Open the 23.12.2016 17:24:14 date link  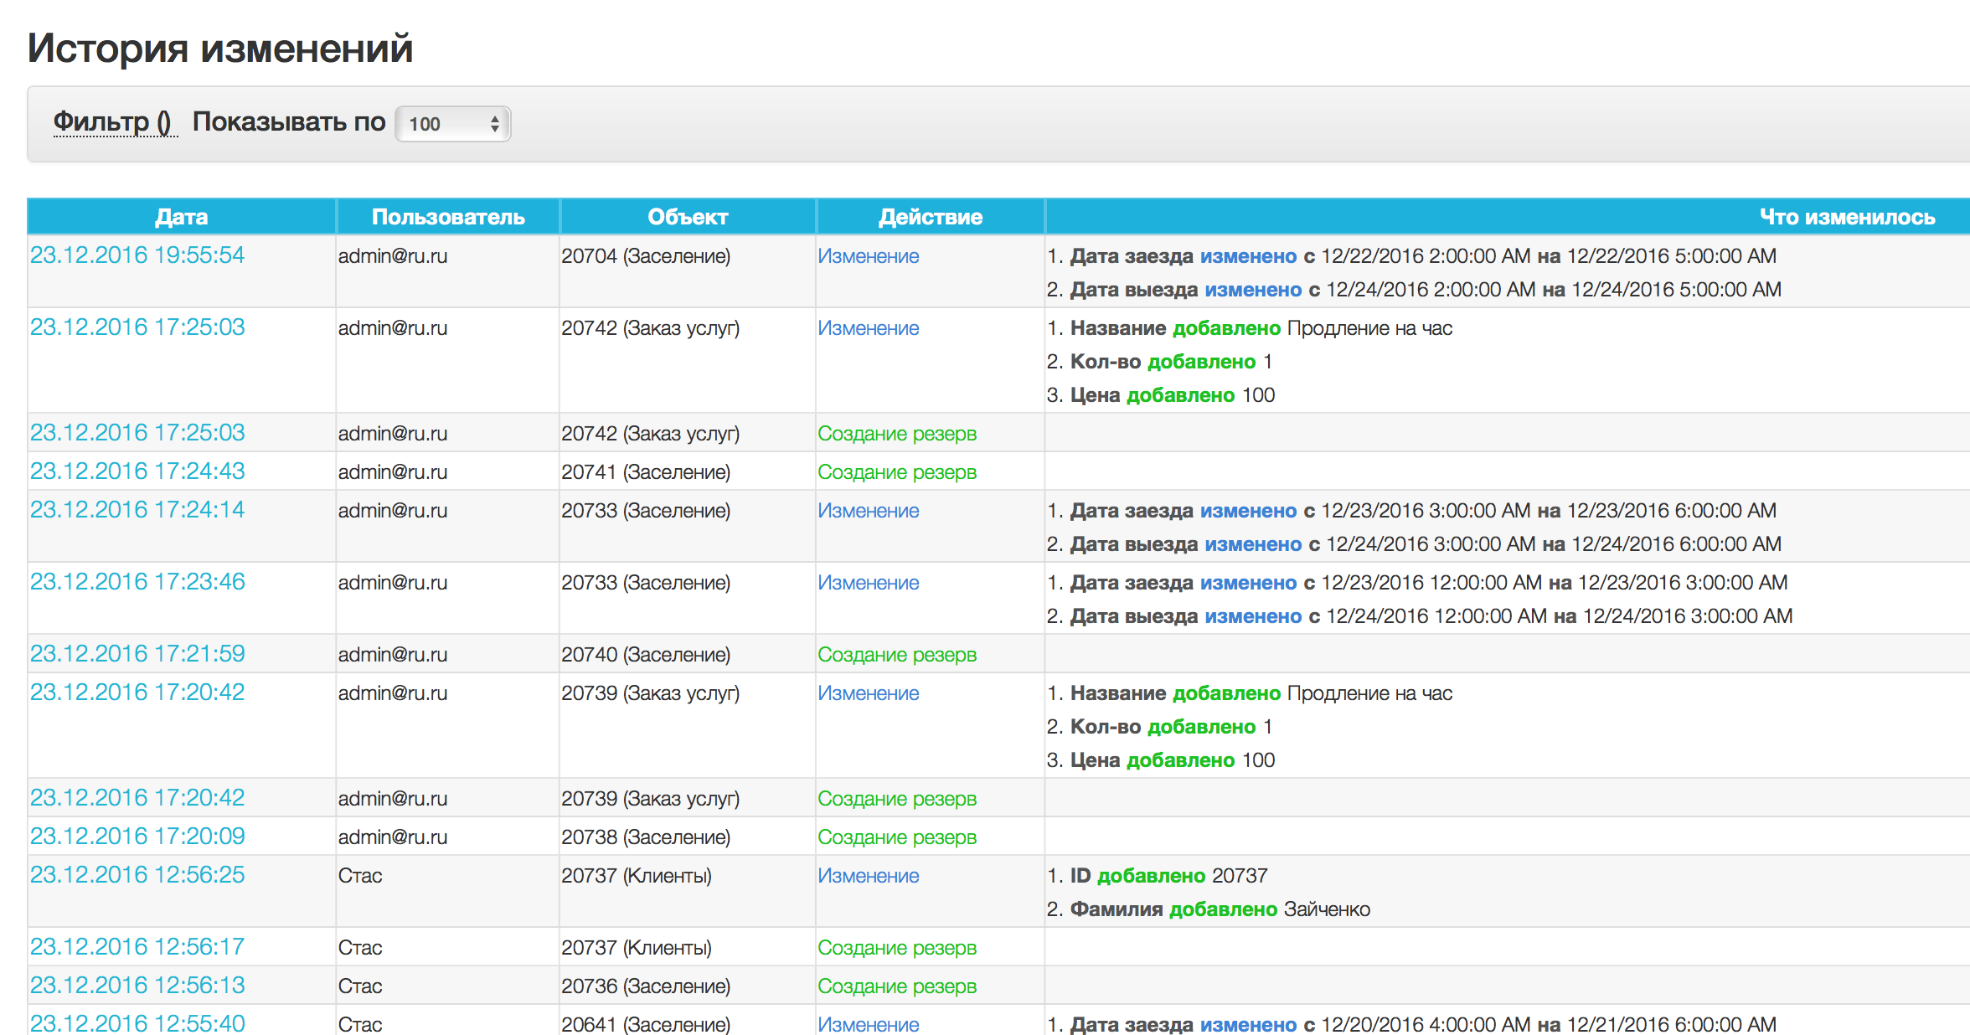(137, 510)
